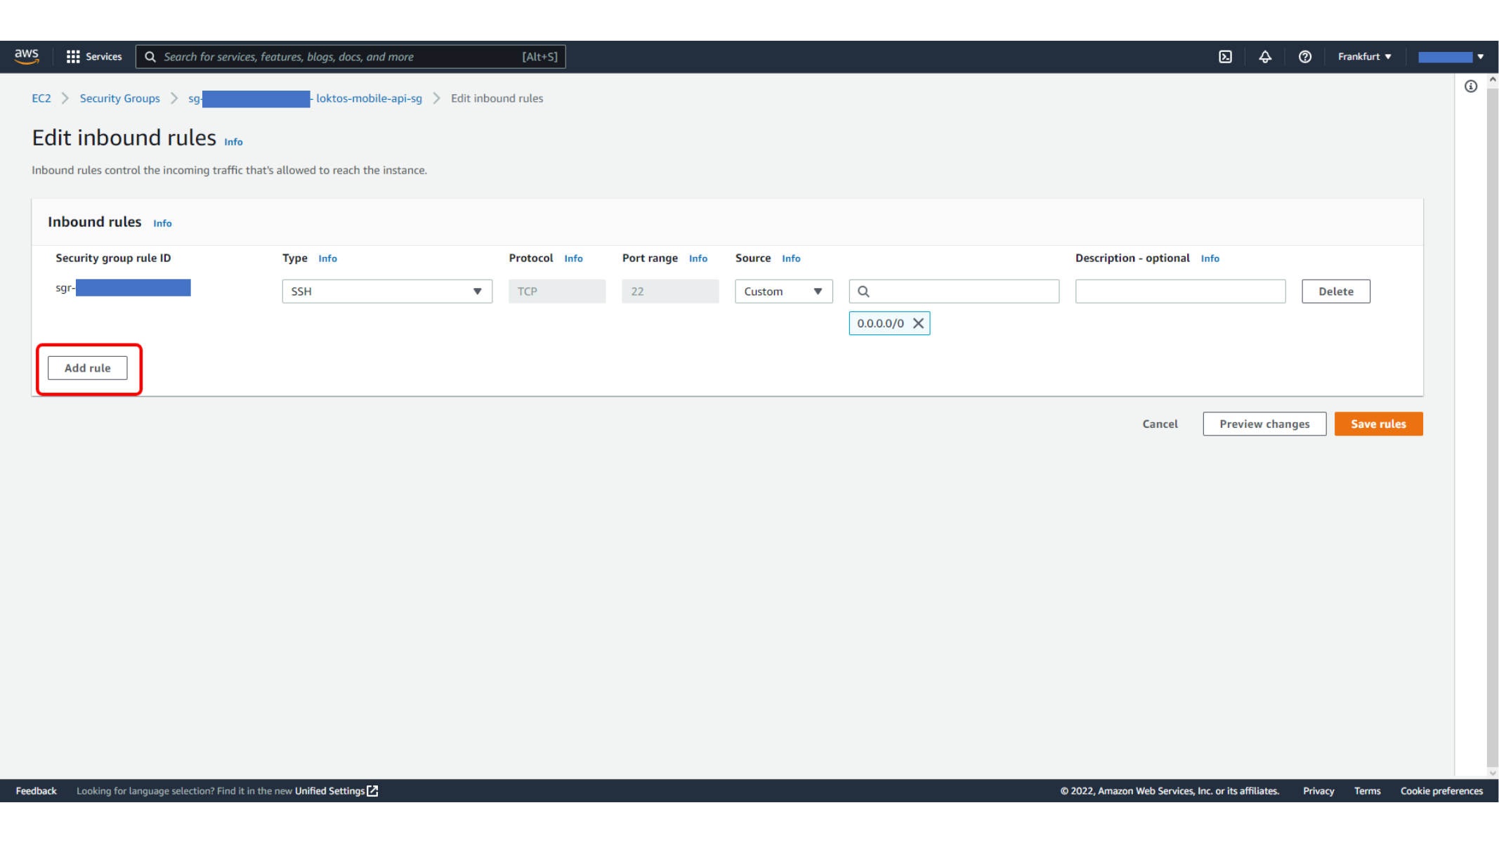
Task: Expand the SSH Type dropdown
Action: click(x=387, y=292)
